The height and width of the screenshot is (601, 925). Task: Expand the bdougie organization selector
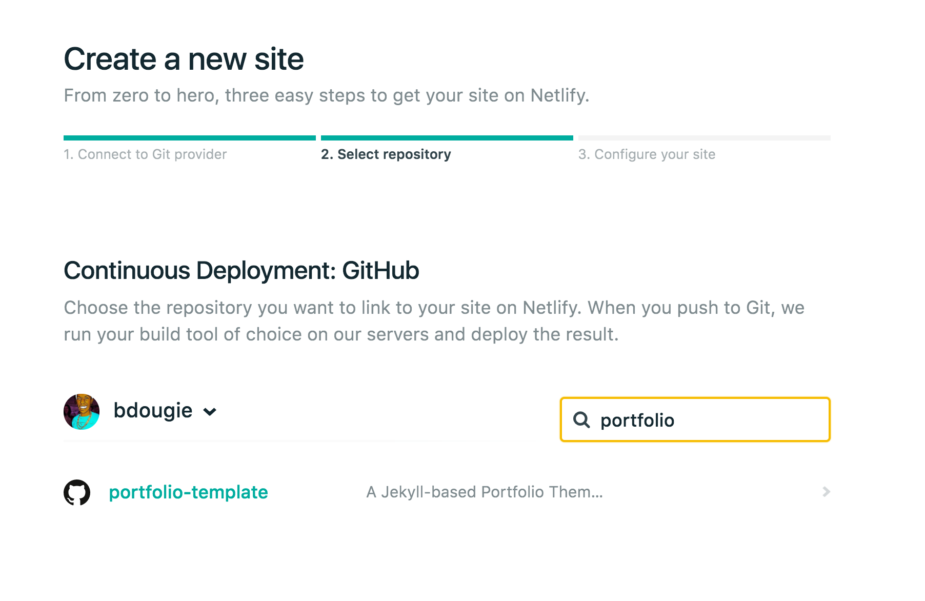pos(210,411)
